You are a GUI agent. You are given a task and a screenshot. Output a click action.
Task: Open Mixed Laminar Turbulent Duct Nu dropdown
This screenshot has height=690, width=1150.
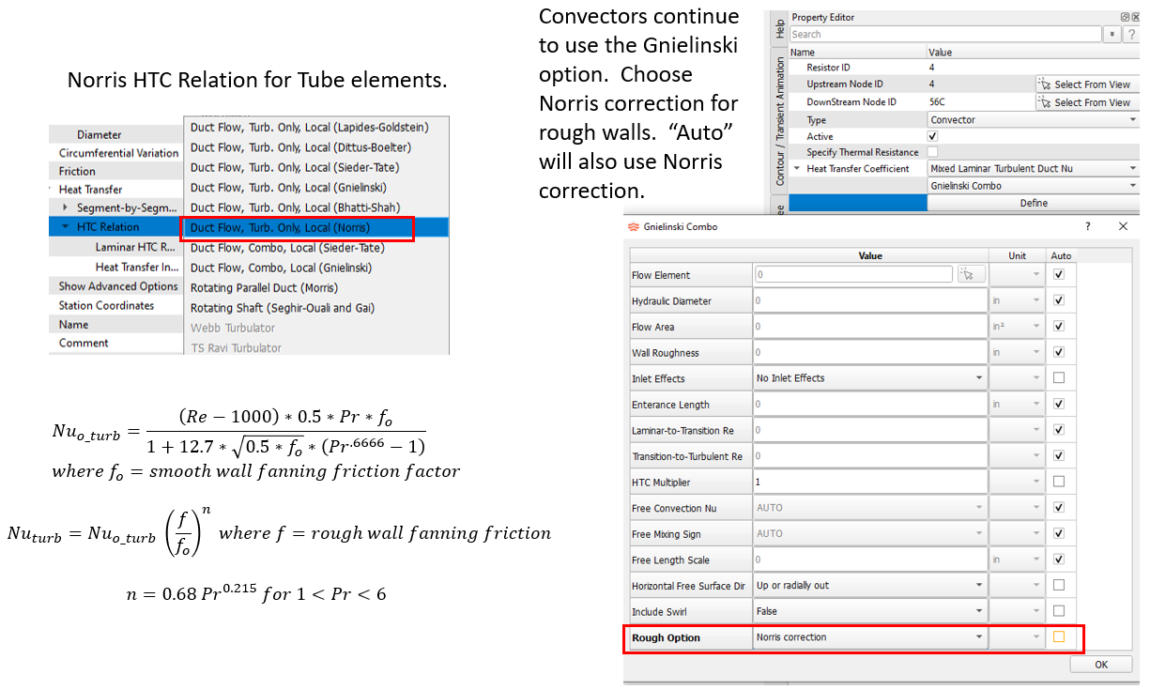[x=1034, y=169]
